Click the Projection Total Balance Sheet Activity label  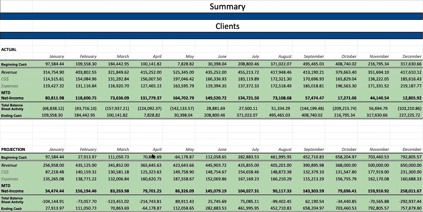(x=12, y=200)
